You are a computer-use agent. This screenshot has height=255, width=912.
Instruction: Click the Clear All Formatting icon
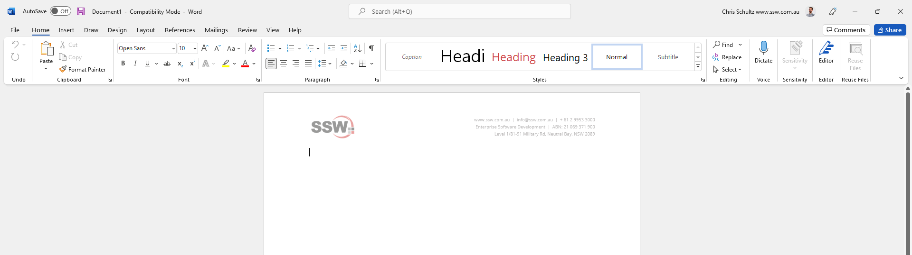click(x=252, y=48)
